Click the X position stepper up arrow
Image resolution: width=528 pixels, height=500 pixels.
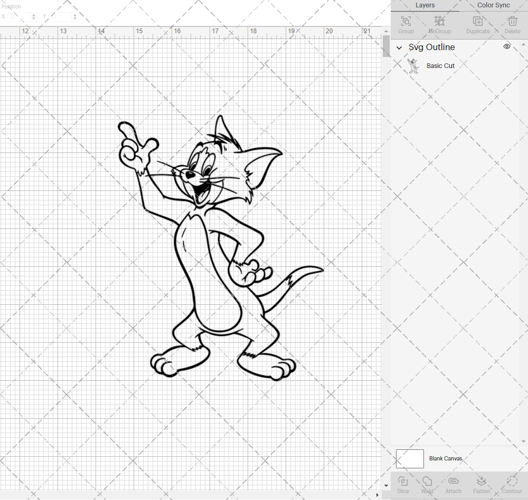point(35,14)
